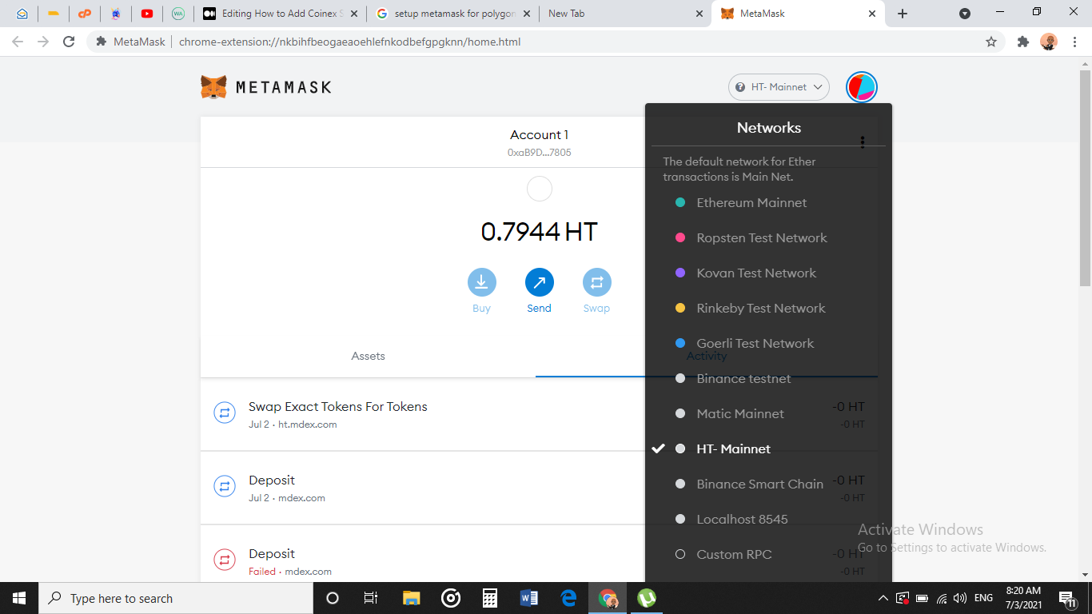Open Calculator from the taskbar
The height and width of the screenshot is (614, 1092).
490,598
